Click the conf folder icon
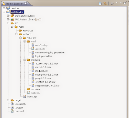 tap(29, 41)
